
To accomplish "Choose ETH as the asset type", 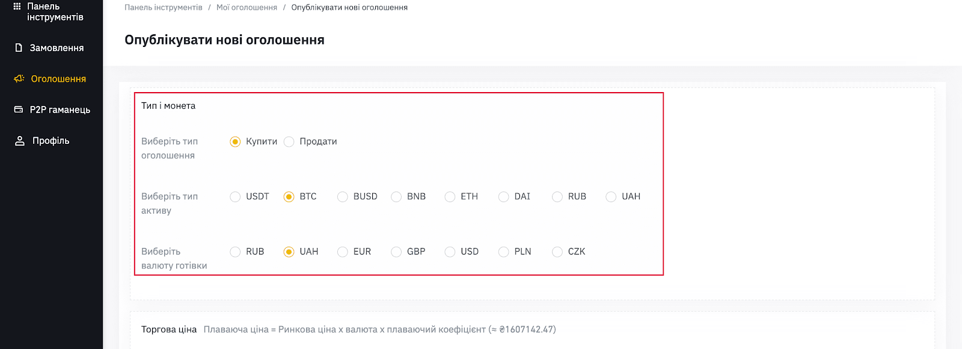I will [450, 197].
